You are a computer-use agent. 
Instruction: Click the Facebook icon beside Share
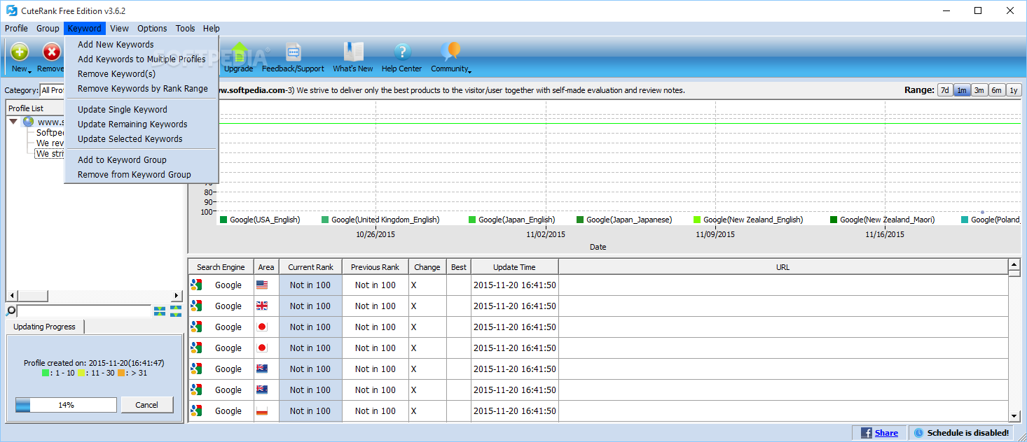point(866,433)
